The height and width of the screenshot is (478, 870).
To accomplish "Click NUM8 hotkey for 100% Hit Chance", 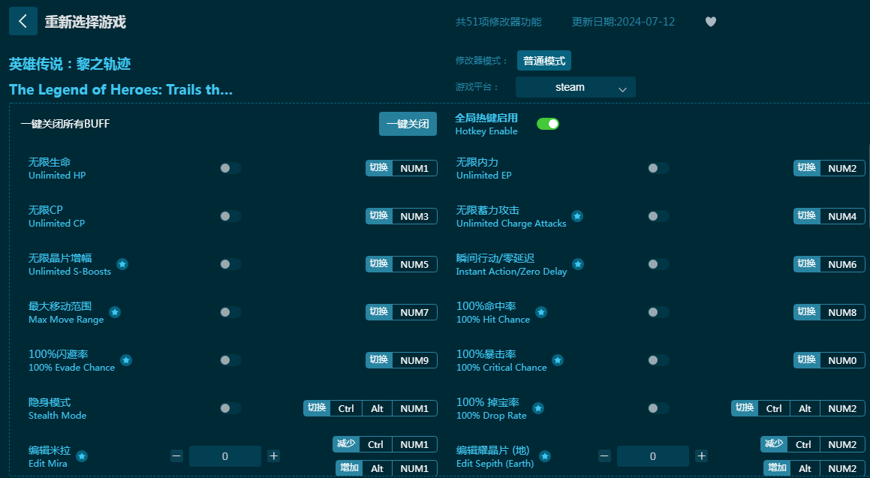I will click(x=842, y=312).
